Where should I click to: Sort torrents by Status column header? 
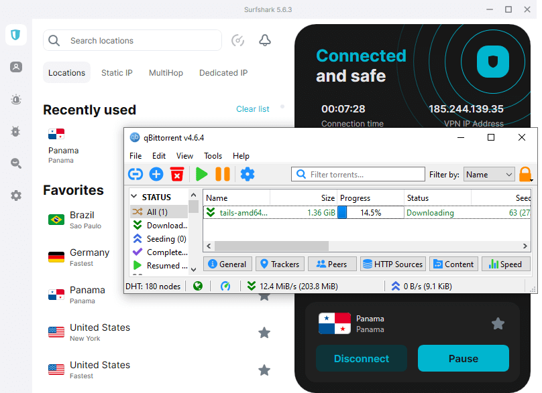pos(437,198)
